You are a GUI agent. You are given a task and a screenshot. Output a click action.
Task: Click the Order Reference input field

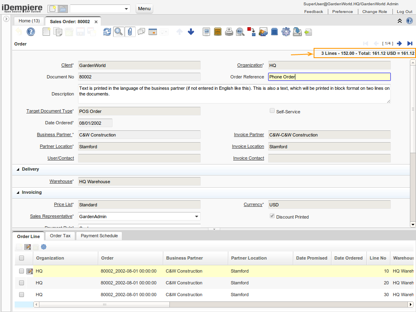329,77
